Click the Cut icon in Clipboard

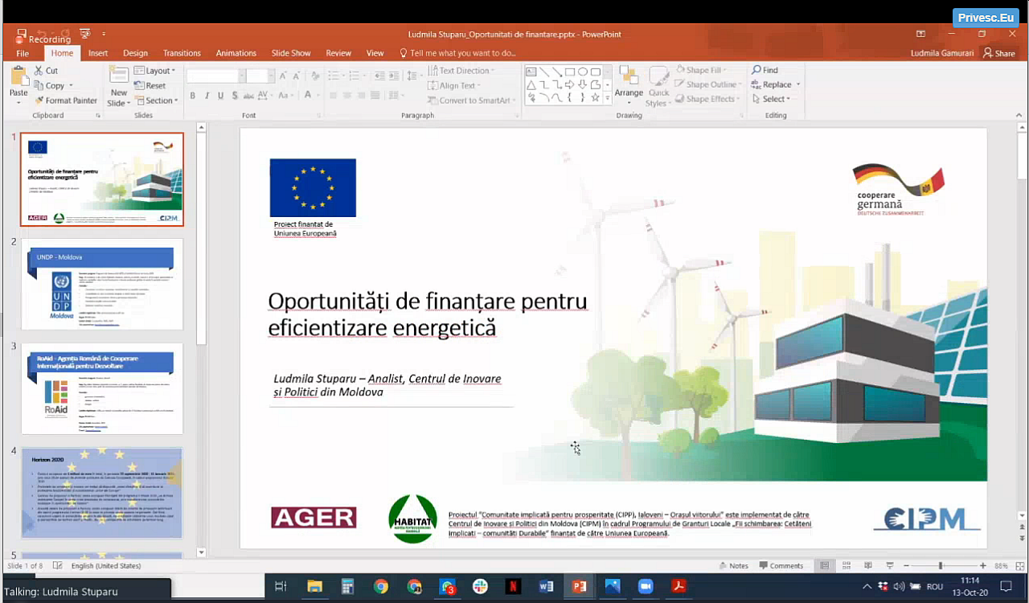[x=46, y=71]
